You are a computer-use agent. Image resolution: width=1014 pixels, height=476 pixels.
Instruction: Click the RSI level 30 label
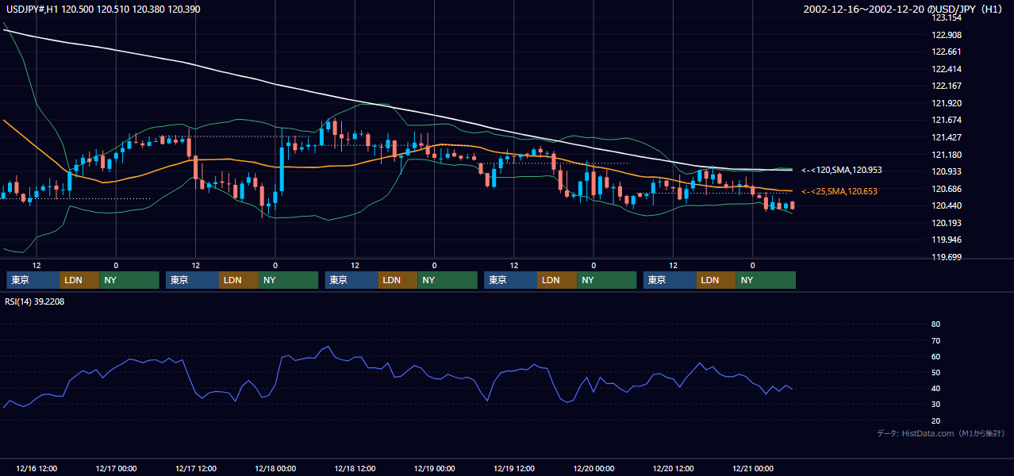click(935, 405)
